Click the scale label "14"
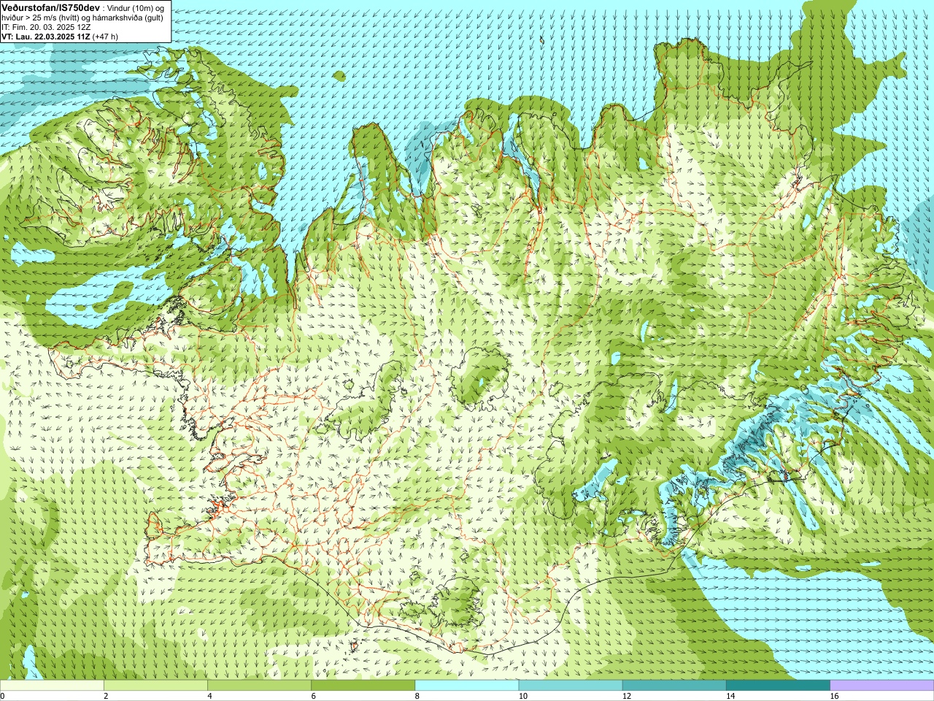Image resolution: width=934 pixels, height=701 pixels. [731, 696]
